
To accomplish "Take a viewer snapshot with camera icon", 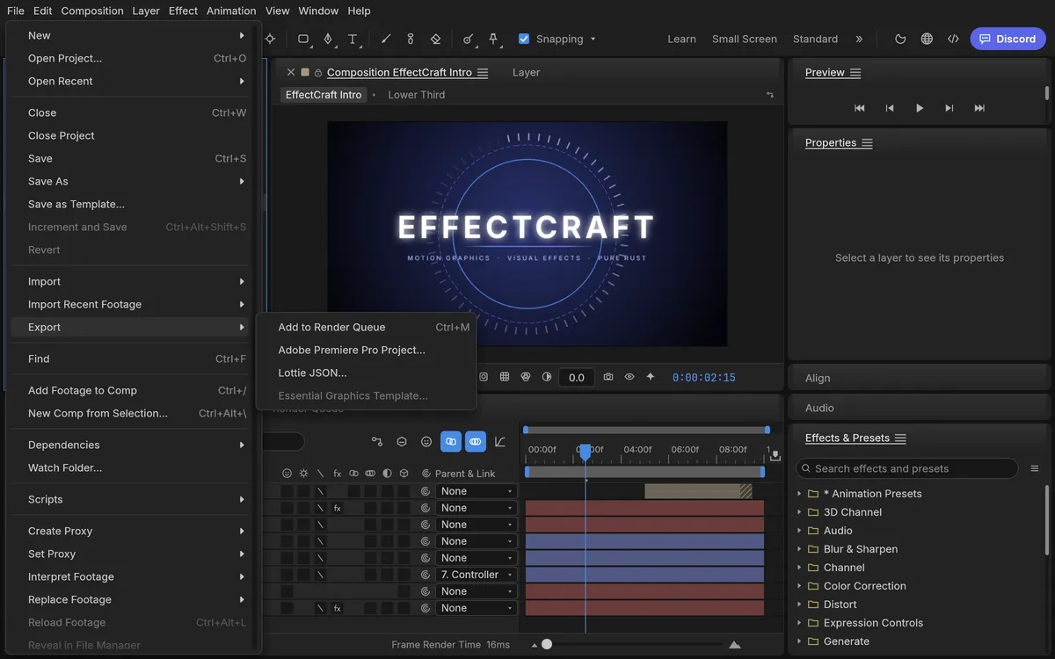I will click(x=608, y=377).
